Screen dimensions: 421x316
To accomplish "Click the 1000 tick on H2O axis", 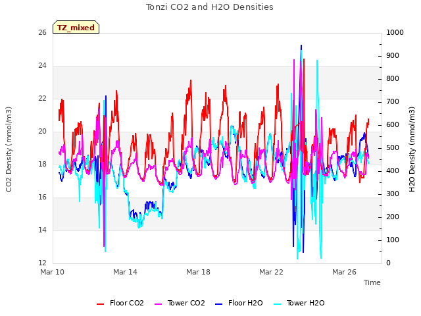I will pyautogui.click(x=395, y=33).
